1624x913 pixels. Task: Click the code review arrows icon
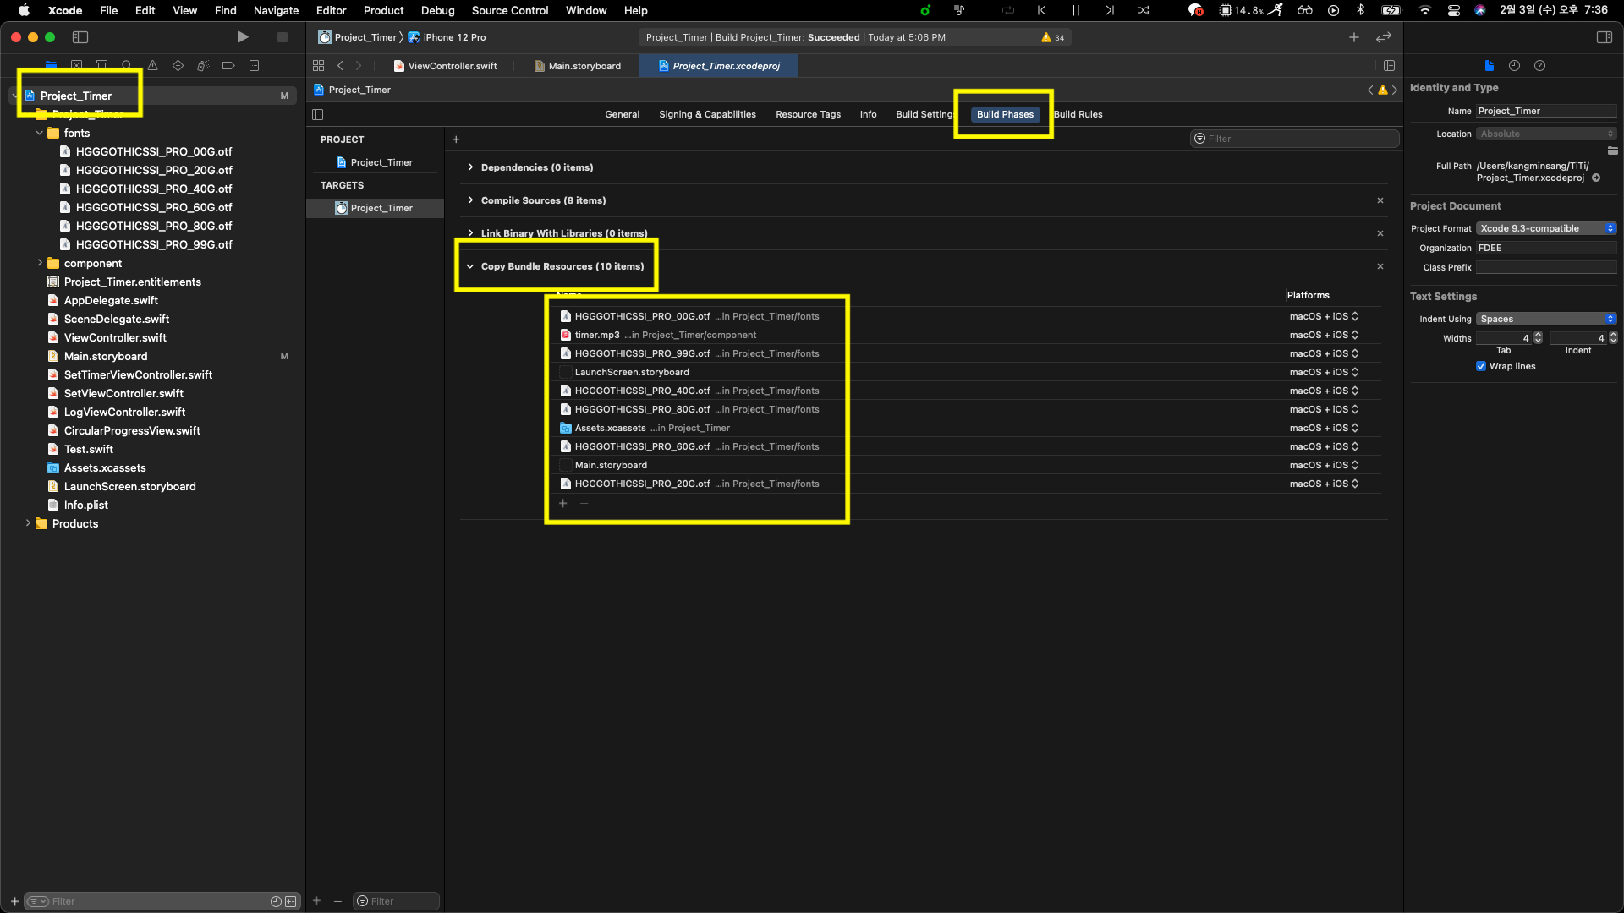point(1384,37)
